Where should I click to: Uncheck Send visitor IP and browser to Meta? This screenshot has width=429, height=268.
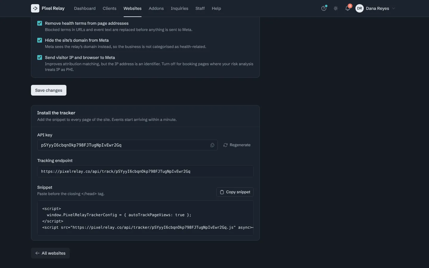coord(40,57)
